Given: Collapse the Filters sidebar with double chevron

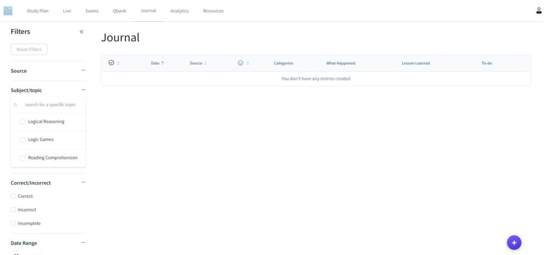Looking at the screenshot, I should (x=81, y=32).
